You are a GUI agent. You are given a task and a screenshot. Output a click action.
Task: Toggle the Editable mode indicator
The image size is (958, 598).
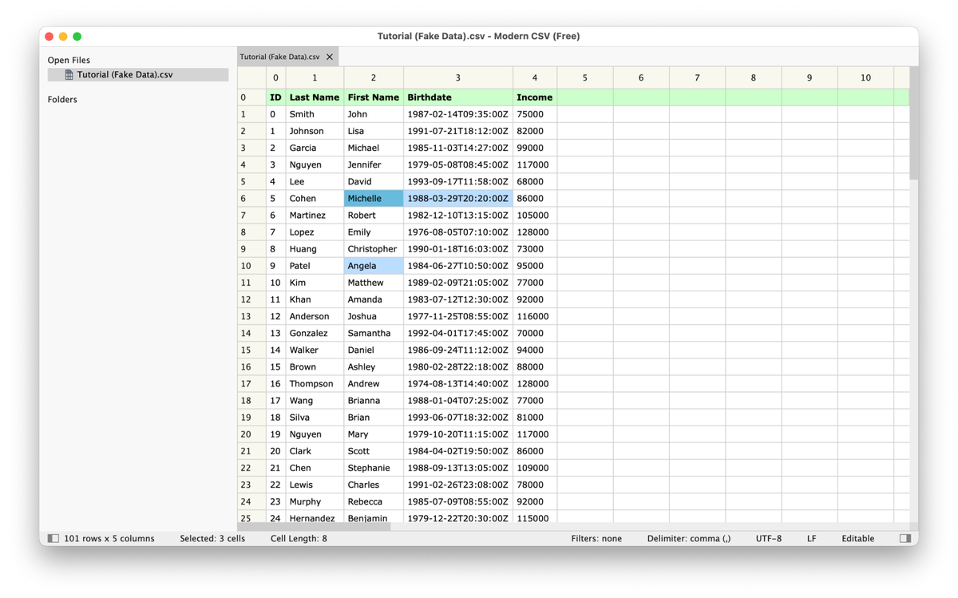pyautogui.click(x=857, y=538)
